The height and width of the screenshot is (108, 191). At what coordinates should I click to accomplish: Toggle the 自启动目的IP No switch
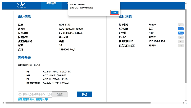click(181, 41)
